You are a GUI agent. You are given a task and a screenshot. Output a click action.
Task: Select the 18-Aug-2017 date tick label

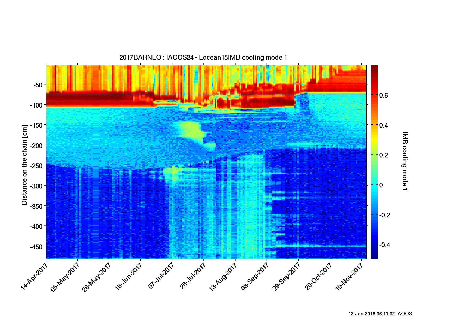tap(223, 277)
